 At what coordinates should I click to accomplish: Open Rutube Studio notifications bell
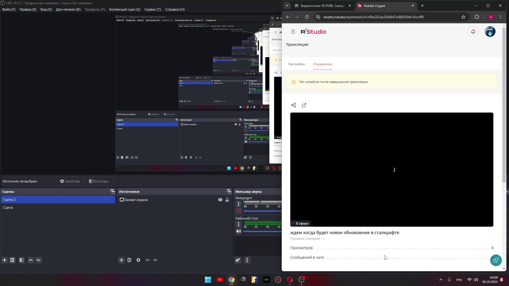(x=473, y=32)
